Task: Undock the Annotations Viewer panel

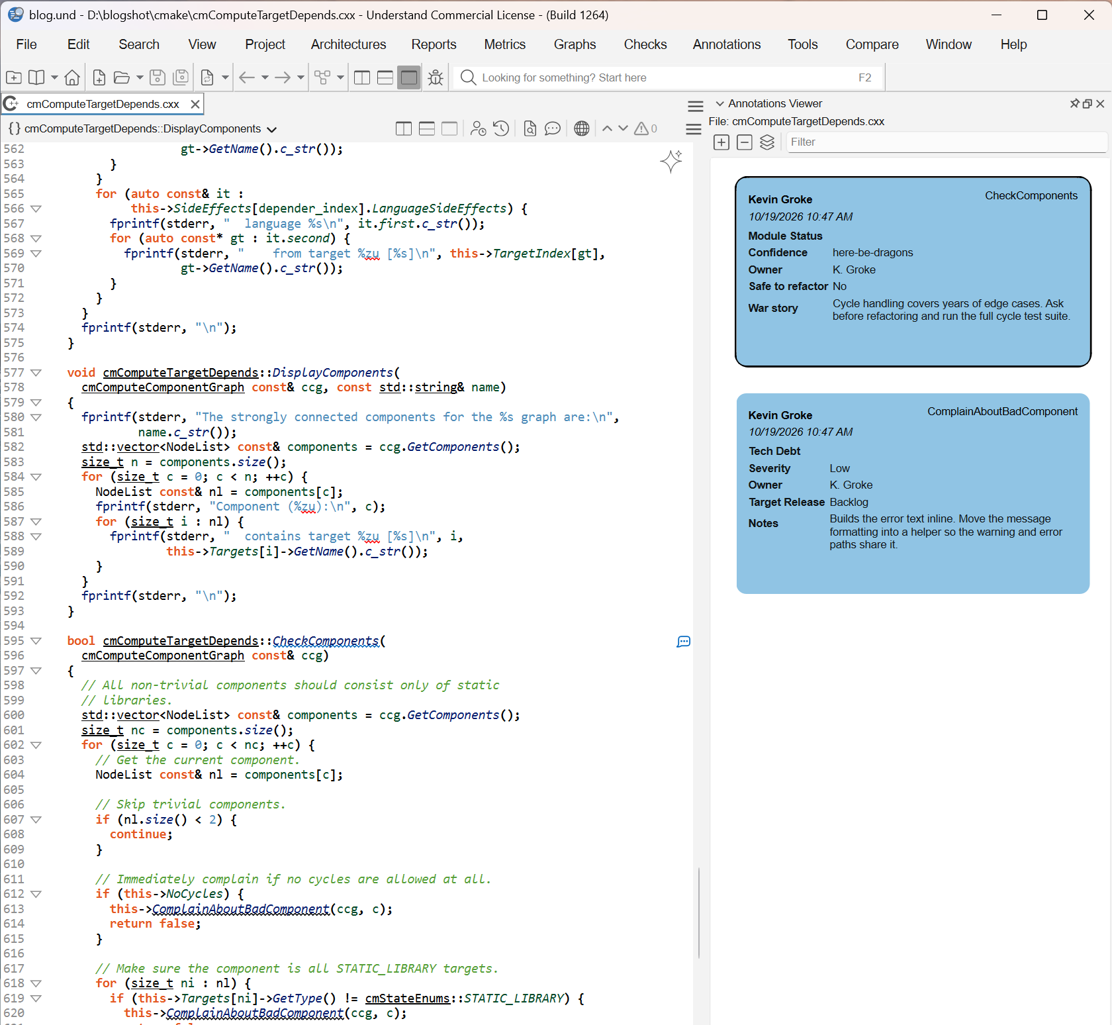Action: tap(1087, 103)
